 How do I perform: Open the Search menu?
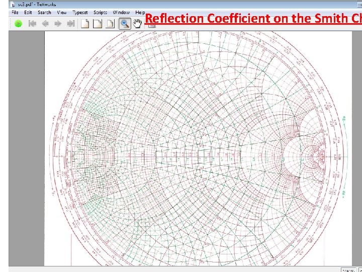point(44,13)
